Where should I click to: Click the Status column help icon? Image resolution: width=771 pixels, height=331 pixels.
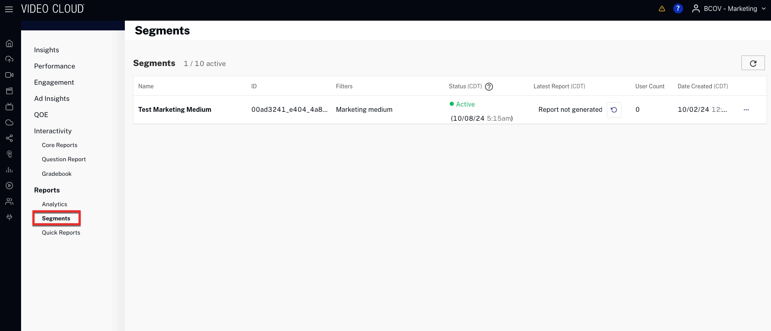(489, 87)
